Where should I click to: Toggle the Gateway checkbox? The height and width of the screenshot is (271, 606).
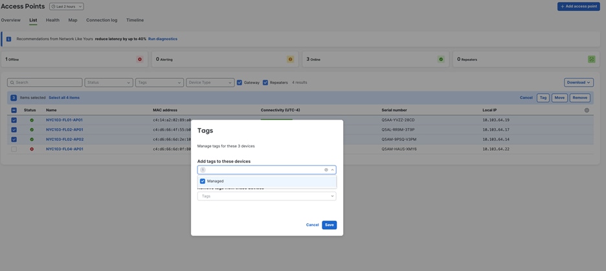[240, 82]
